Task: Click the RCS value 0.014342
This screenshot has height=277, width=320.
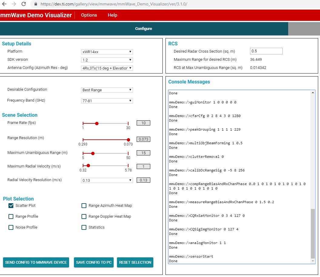Action: coord(258,68)
